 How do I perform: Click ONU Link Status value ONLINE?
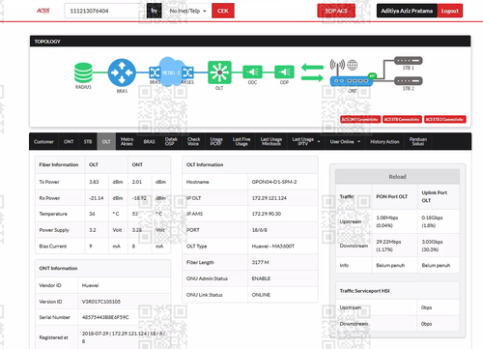pyautogui.click(x=261, y=295)
